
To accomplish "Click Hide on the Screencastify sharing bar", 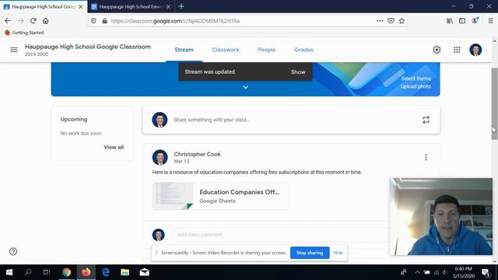I will pos(338,253).
